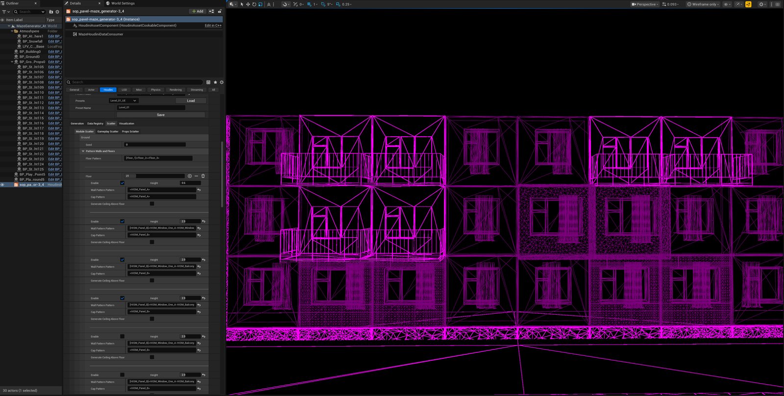784x396 pixels.
Task: Select the Rendering filter tab
Action: tap(175, 90)
